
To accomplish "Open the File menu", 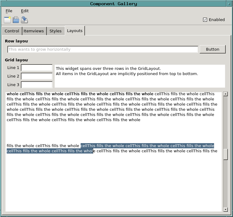I will click(9, 11).
